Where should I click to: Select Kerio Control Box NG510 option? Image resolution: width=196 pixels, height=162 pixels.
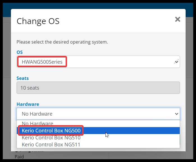coord(51,137)
